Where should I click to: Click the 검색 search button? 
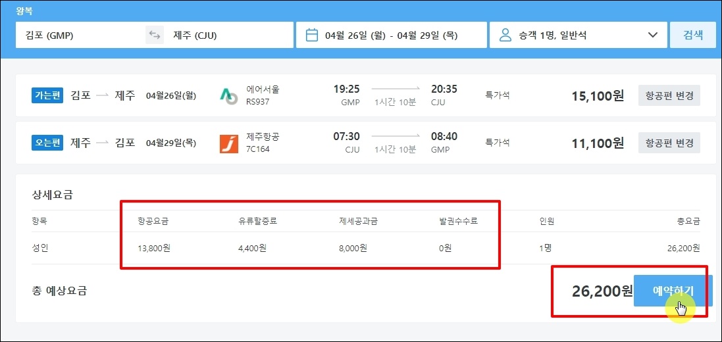[693, 35]
